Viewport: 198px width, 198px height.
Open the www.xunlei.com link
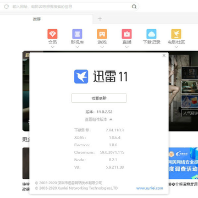click(x=150, y=188)
